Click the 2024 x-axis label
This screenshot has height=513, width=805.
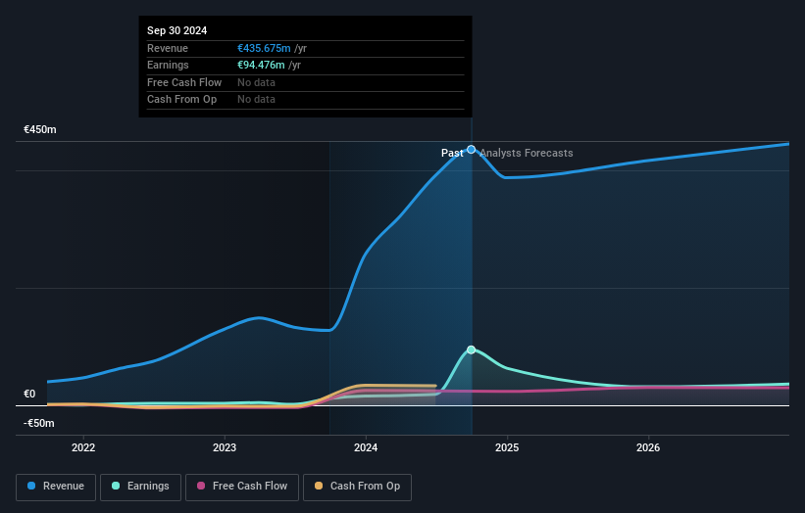point(366,447)
